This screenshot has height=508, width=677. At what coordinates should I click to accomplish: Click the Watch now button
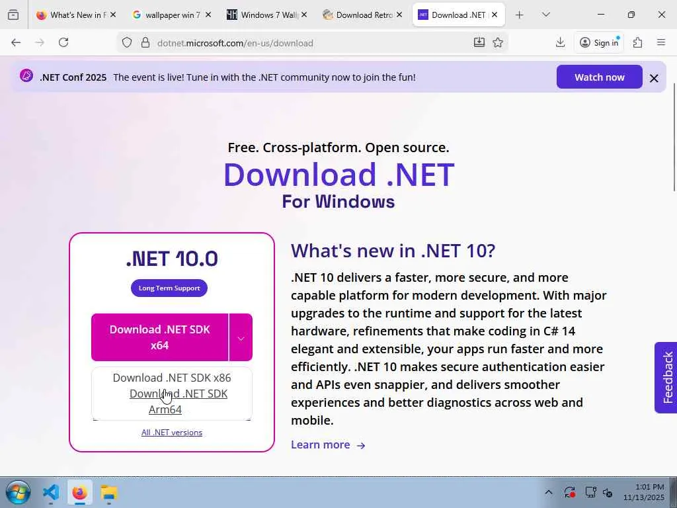pos(599,77)
